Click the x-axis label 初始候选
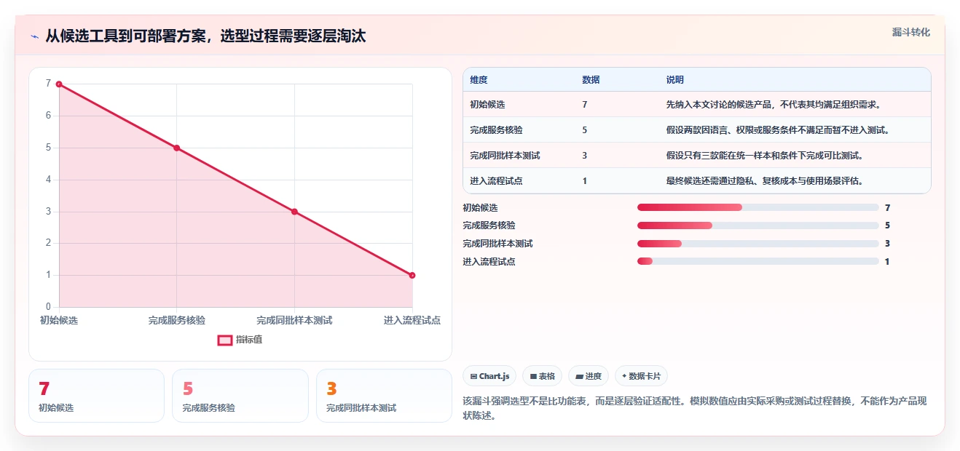Image resolution: width=960 pixels, height=451 pixels. click(59, 320)
